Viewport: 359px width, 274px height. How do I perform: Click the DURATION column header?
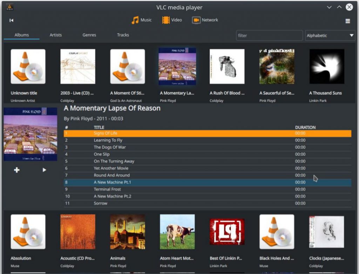pyautogui.click(x=305, y=127)
